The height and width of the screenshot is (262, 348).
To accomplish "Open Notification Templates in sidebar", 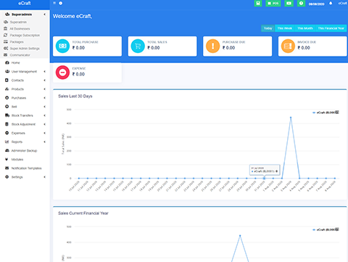I will tap(27, 168).
